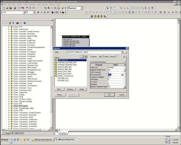Open a model file via Open icon
The image size is (181, 145).
click(7, 8)
